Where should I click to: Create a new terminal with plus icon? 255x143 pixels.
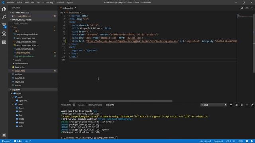pos(231,105)
